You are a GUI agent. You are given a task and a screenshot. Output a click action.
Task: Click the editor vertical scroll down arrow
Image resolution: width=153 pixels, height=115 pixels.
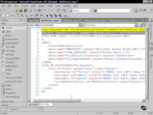[147, 97]
